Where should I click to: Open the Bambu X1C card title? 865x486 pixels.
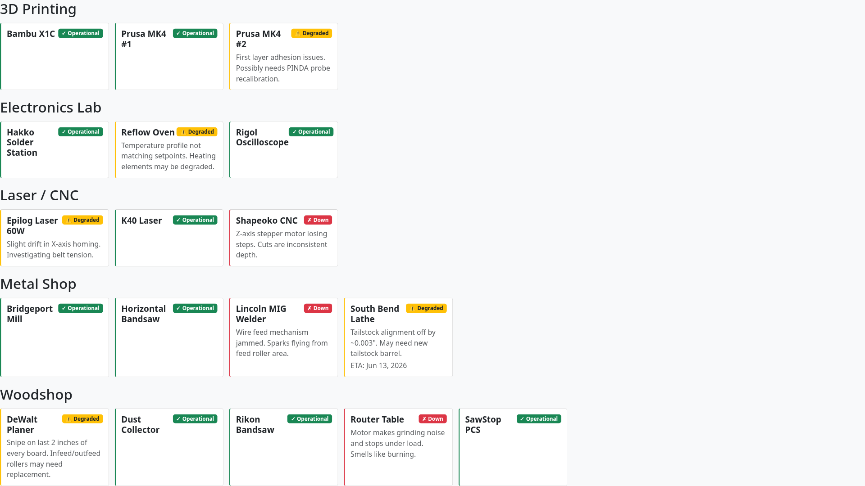coord(31,34)
